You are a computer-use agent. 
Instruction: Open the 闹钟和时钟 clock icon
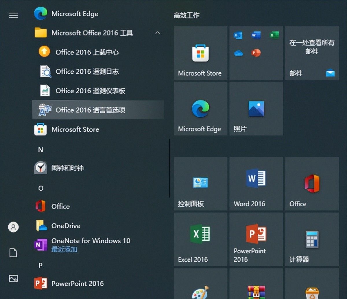pos(40,168)
